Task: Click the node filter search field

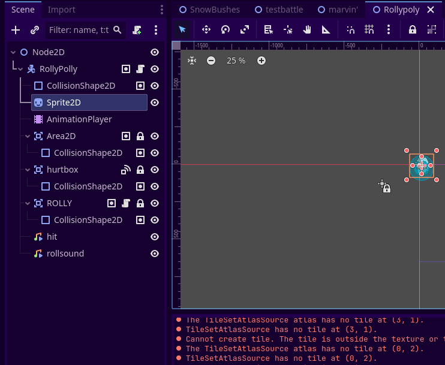Action: coord(80,29)
